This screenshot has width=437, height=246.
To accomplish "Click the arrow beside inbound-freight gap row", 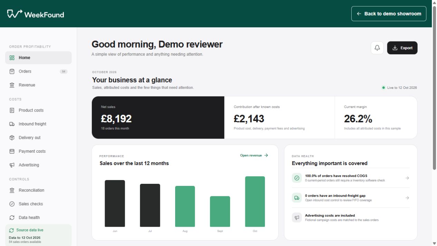I will pos(407,198).
